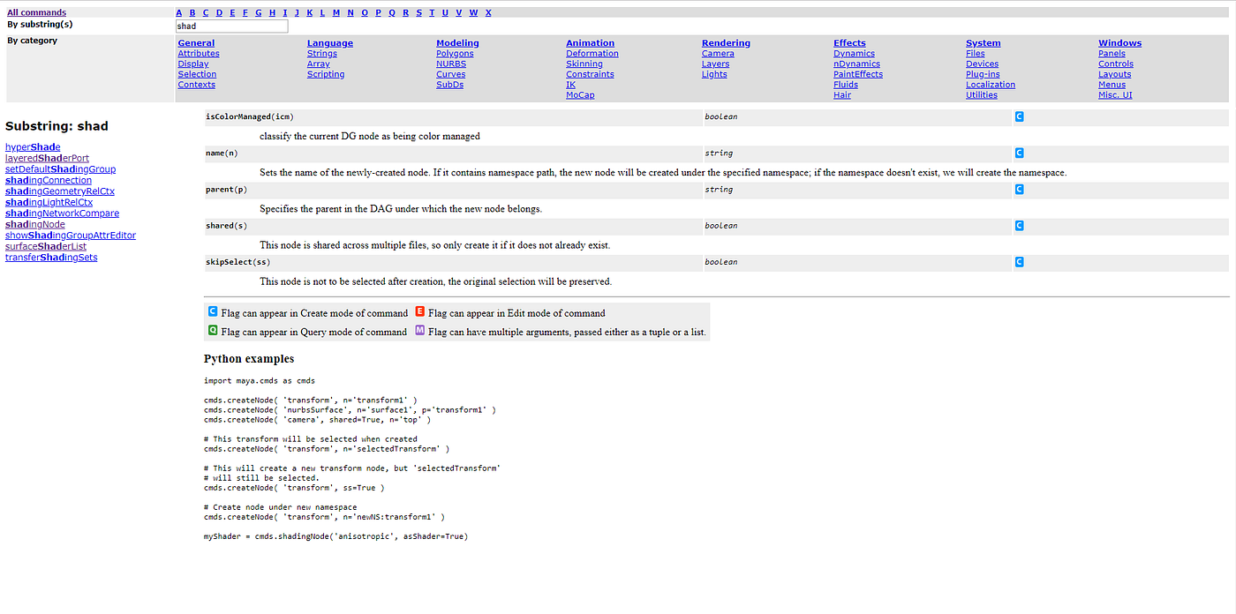Viewport: 1236px width, 614px height.
Task: Click the Create-mode C icon in parent(p) row
Action: [1019, 189]
